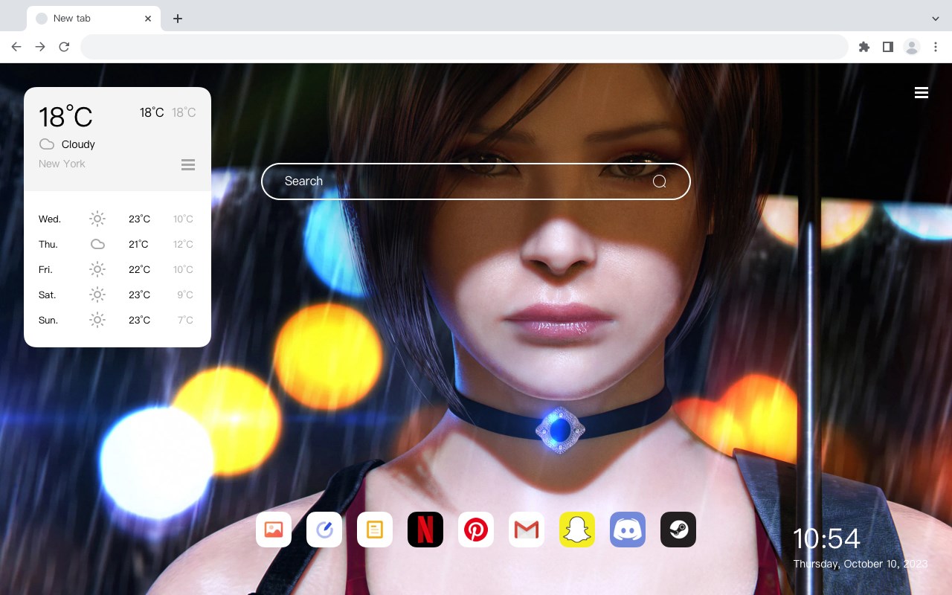Viewport: 952px width, 595px height.
Task: Toggle the Chrome side panel icon
Action: click(887, 47)
